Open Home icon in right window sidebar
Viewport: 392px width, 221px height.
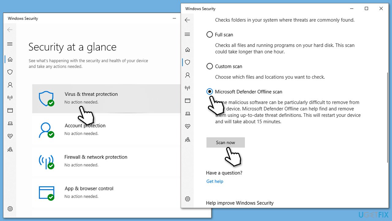tap(188, 49)
